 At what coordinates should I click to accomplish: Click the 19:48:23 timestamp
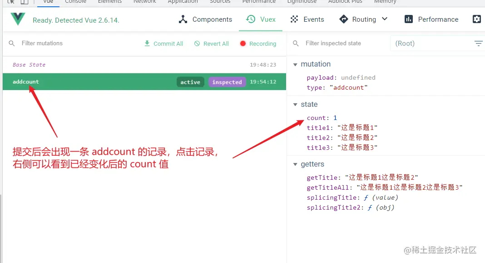click(263, 65)
